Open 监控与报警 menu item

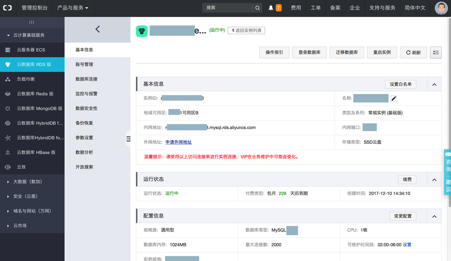(97, 94)
